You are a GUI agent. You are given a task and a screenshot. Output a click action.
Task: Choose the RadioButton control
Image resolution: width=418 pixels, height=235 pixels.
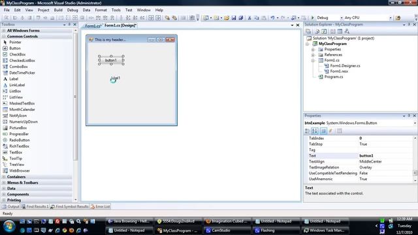(20, 140)
